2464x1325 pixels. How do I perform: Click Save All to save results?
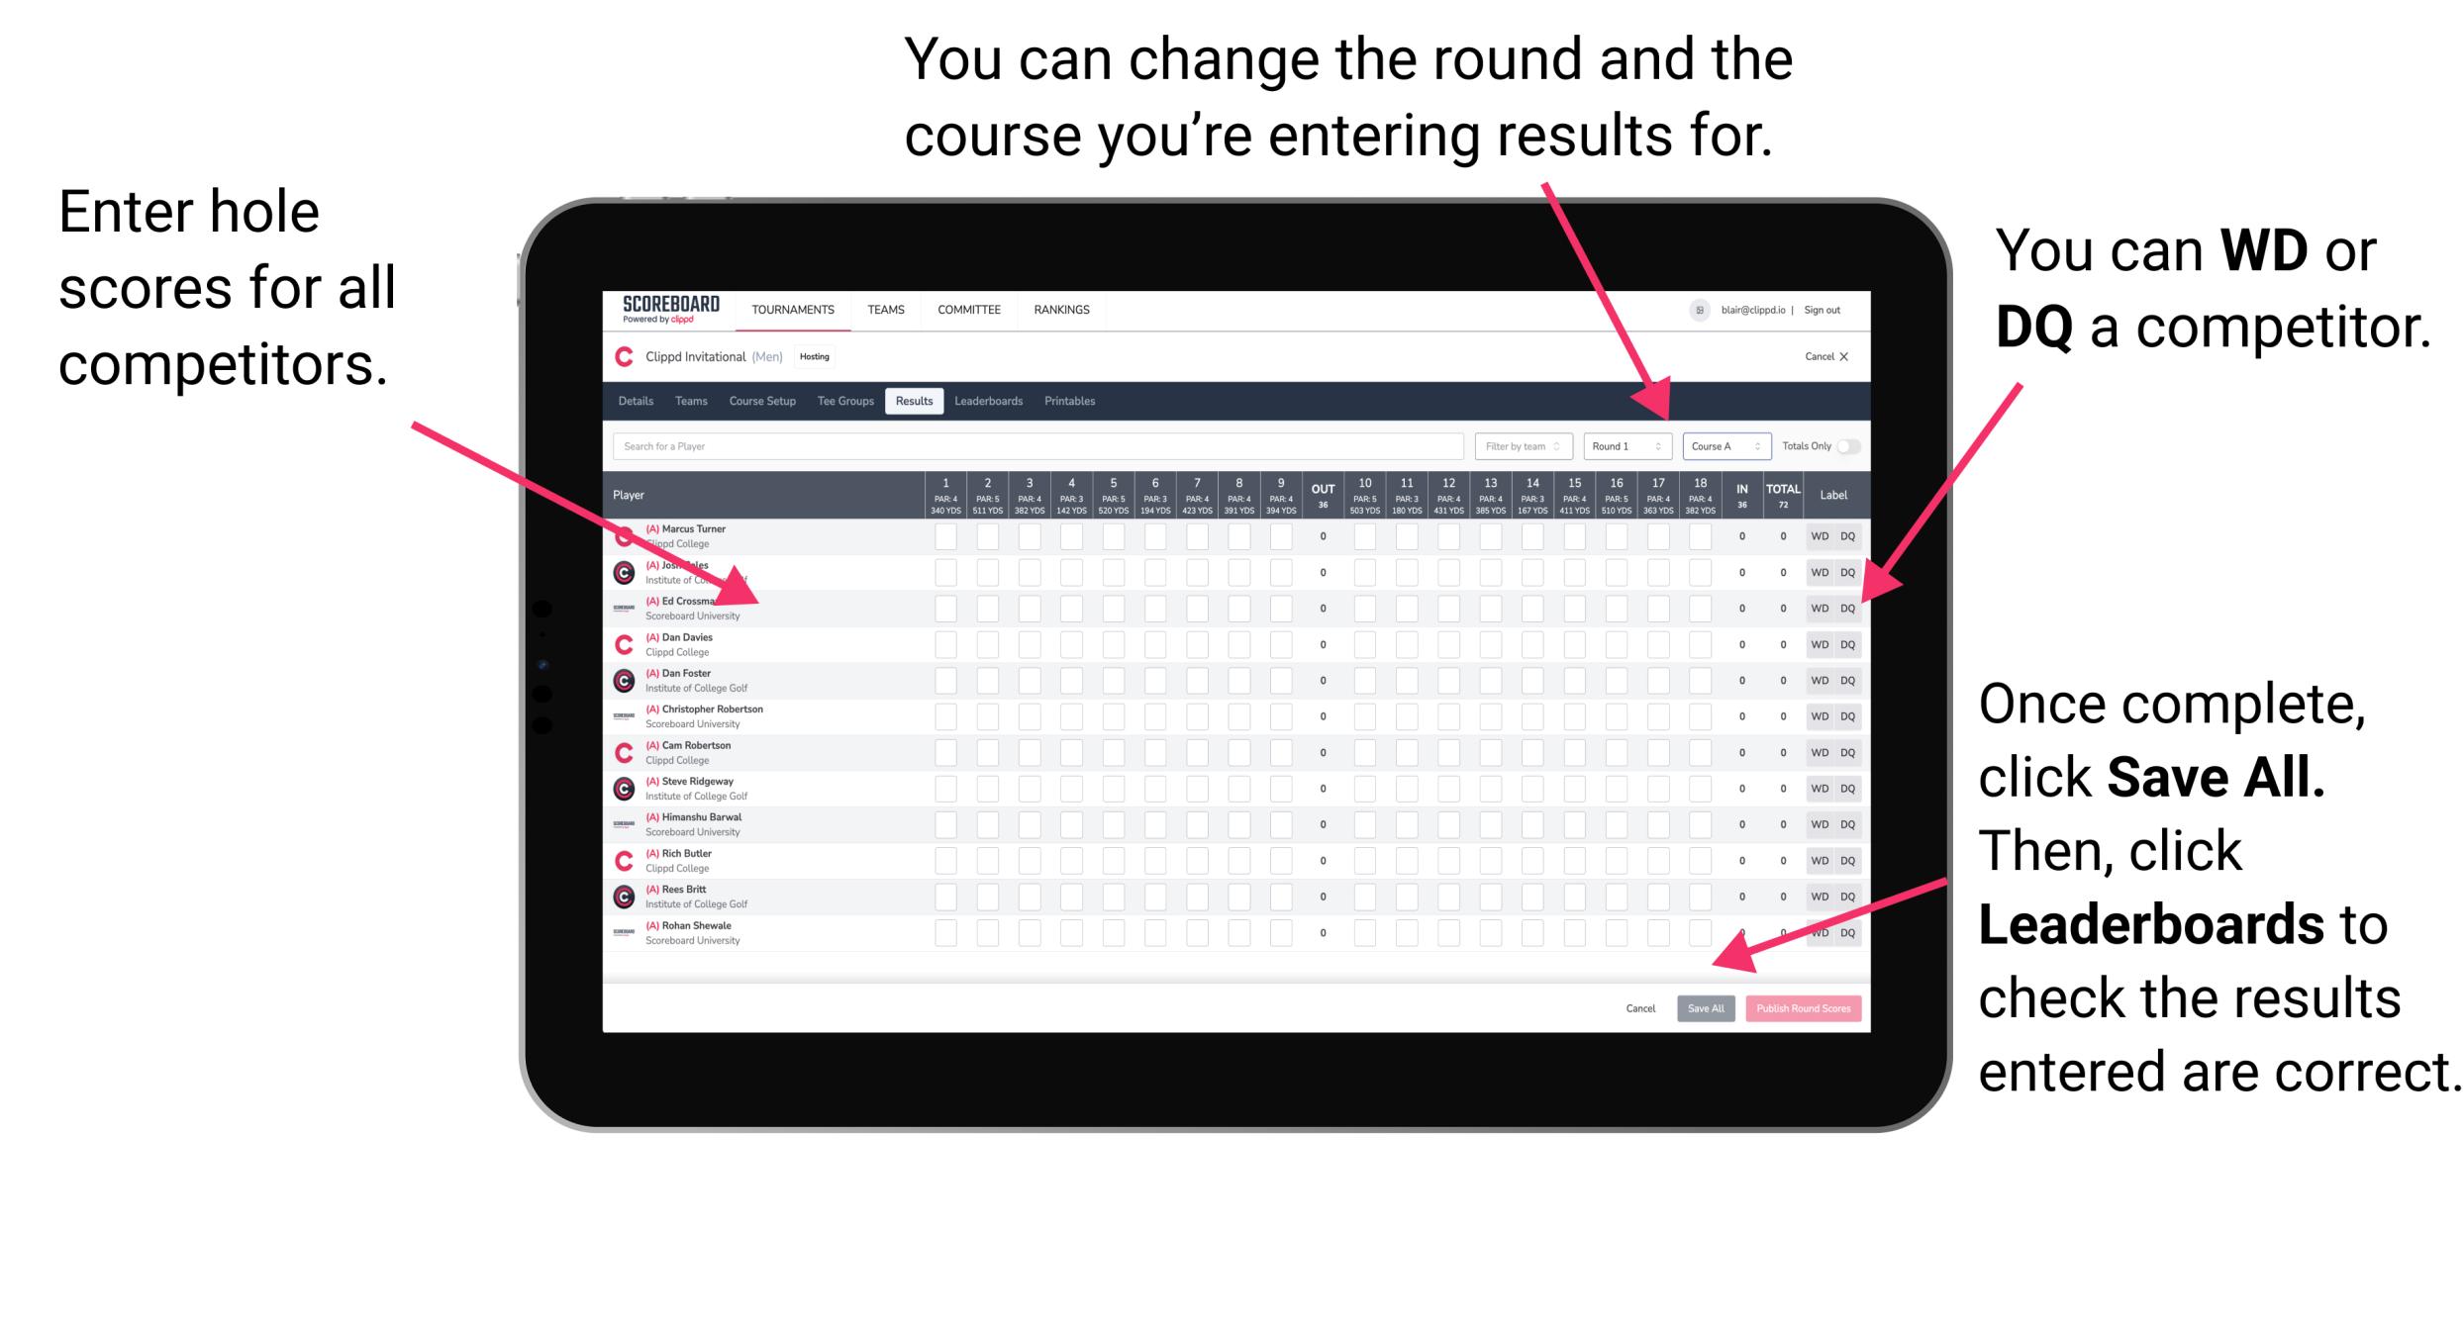[1706, 1006]
